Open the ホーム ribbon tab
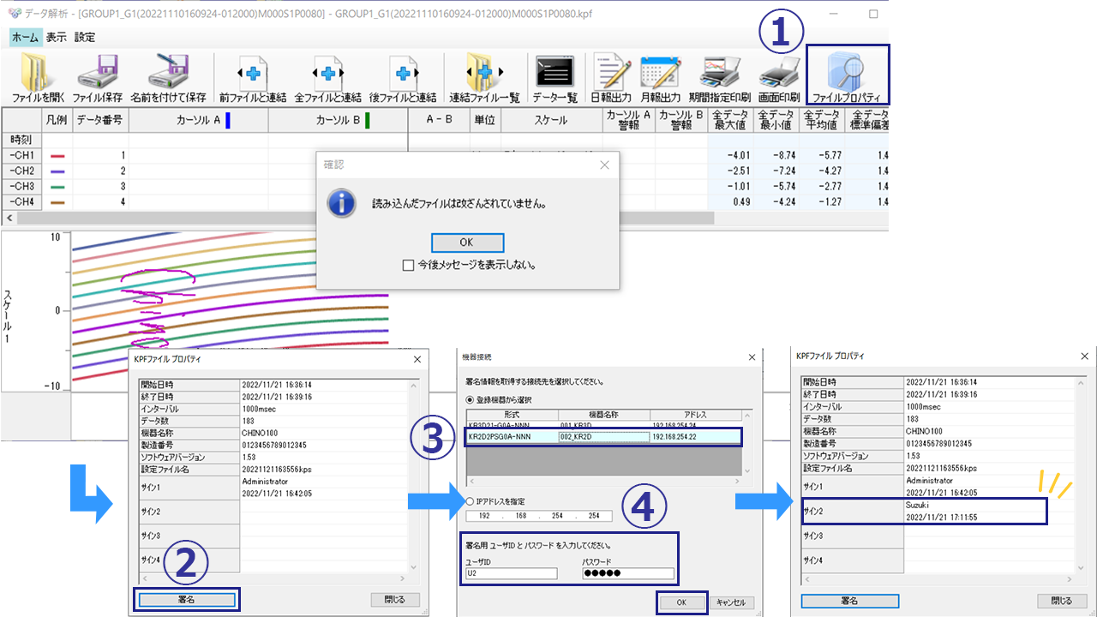Image resolution: width=1097 pixels, height=617 pixels. pos(25,37)
